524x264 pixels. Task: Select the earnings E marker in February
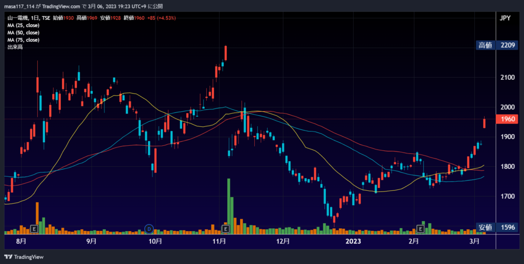pos(421,229)
